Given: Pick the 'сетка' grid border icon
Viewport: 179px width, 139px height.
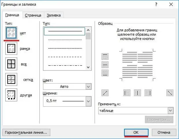Looking at the screenshot, I should point(12,80).
